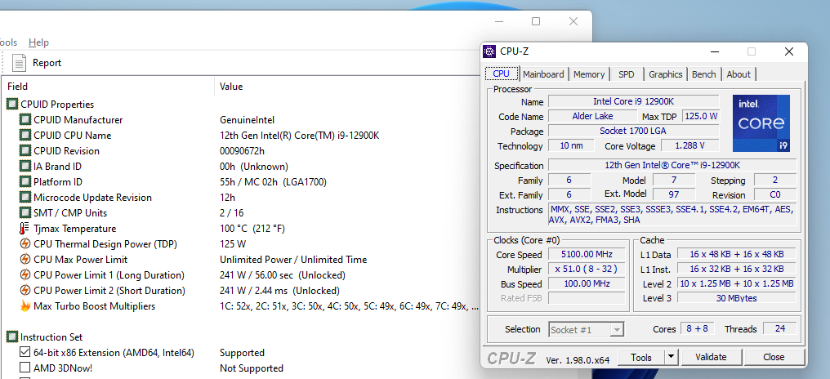Switch to the Mainboard tab
Screen dimensions: 830x379
pyautogui.click(x=543, y=74)
